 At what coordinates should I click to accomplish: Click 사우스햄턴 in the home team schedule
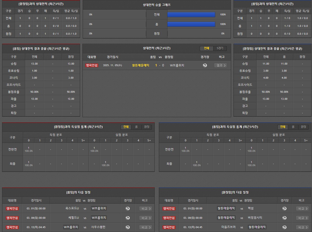tap(98, 227)
